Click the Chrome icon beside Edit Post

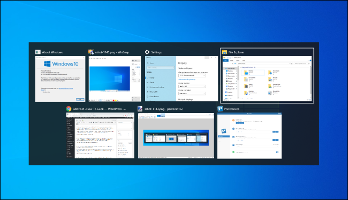point(69,109)
